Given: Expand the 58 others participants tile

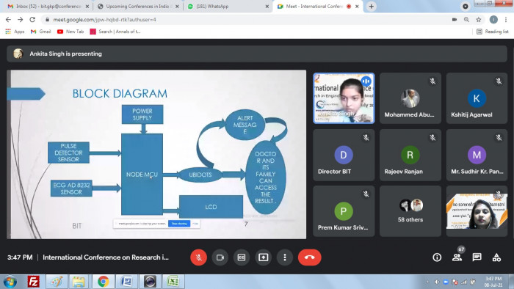Looking at the screenshot, I should tap(410, 211).
